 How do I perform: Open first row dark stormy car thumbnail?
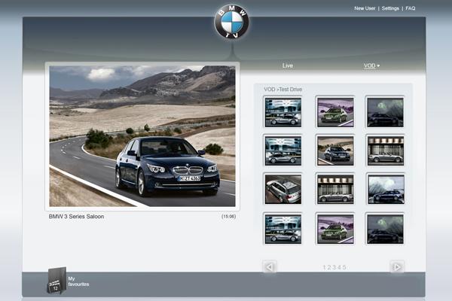coord(385,112)
